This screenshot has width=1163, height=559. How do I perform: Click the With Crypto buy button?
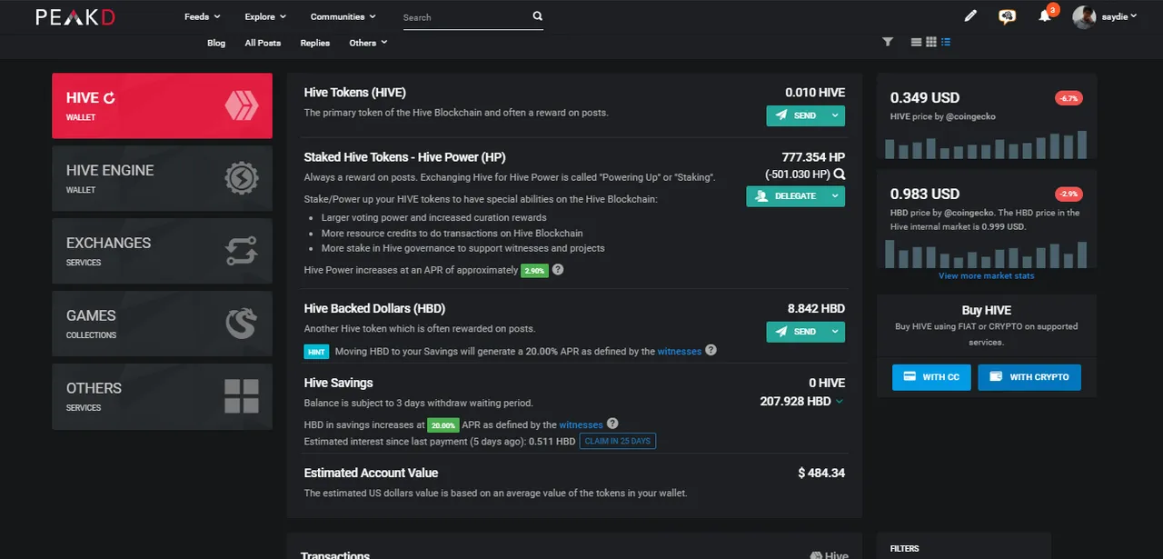1029,376
